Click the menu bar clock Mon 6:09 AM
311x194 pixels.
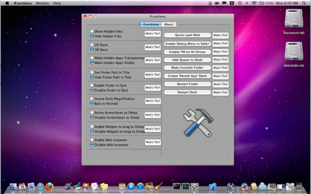pyautogui.click(x=287, y=3)
